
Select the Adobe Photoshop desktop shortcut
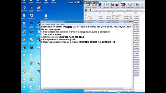[31, 25]
